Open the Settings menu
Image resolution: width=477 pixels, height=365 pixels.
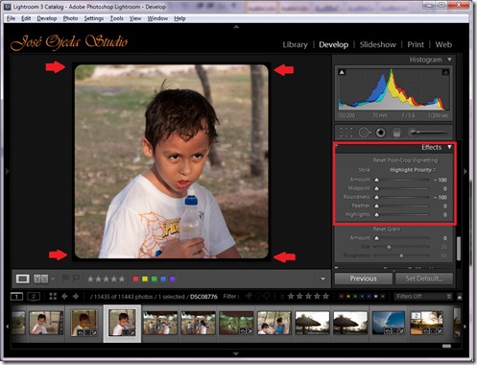[94, 18]
